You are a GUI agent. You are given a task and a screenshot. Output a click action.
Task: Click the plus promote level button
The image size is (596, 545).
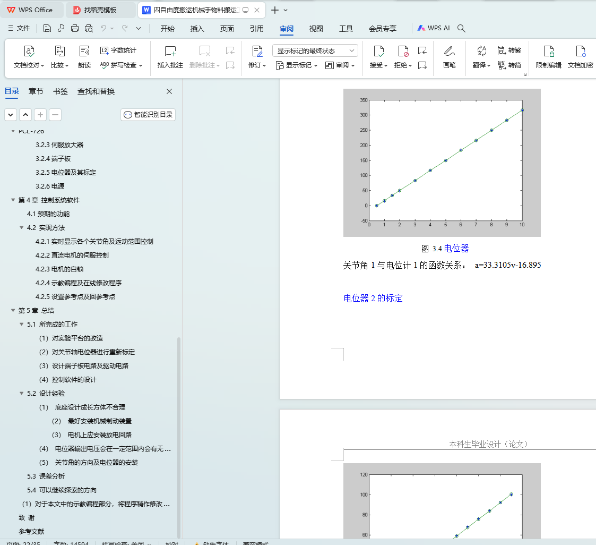click(40, 115)
